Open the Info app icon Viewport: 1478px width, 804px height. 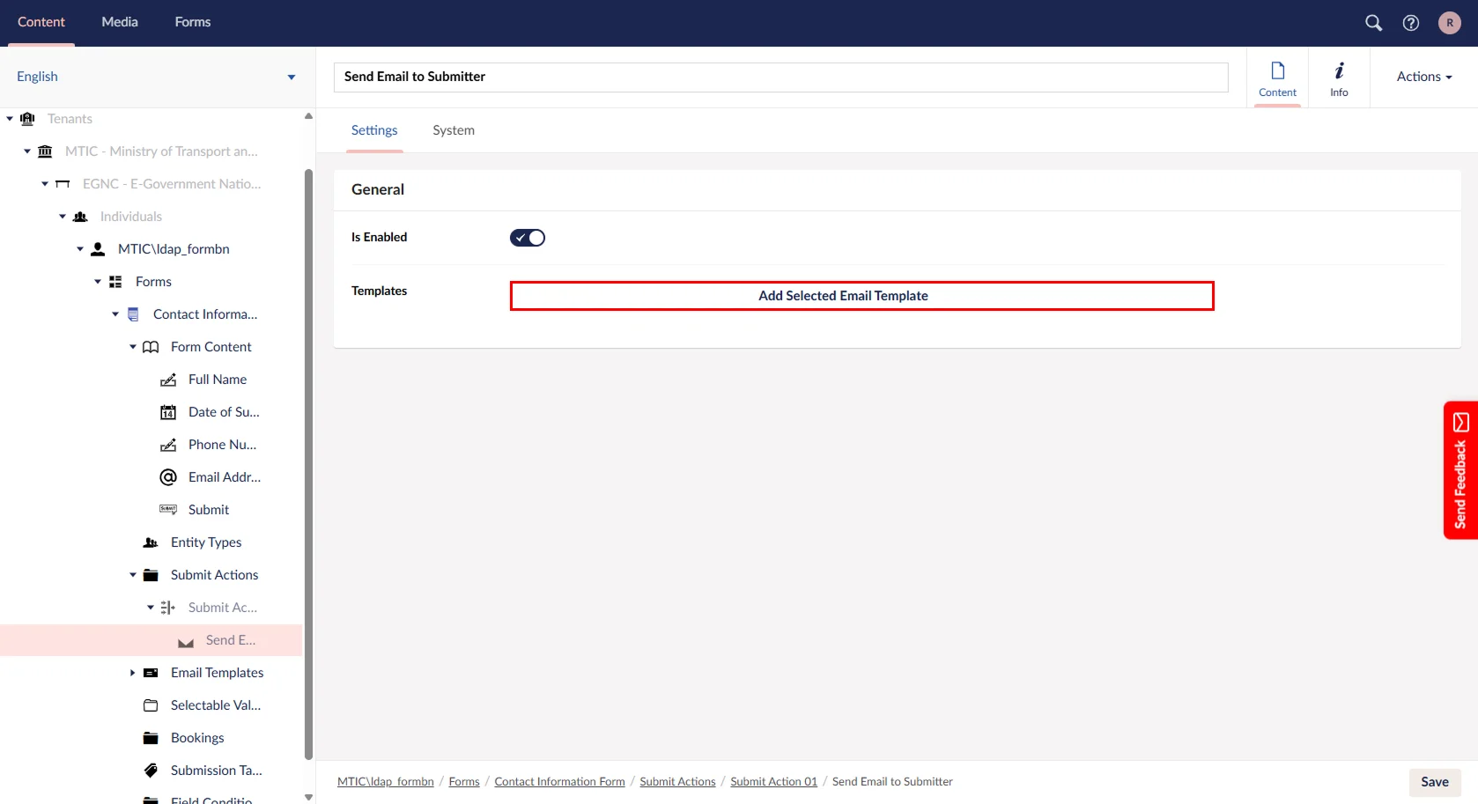pyautogui.click(x=1339, y=77)
